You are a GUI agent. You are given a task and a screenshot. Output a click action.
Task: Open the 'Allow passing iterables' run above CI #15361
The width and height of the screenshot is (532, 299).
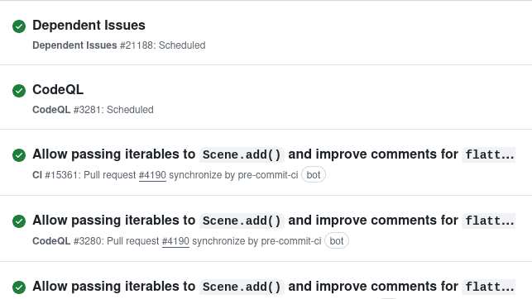tap(274, 154)
